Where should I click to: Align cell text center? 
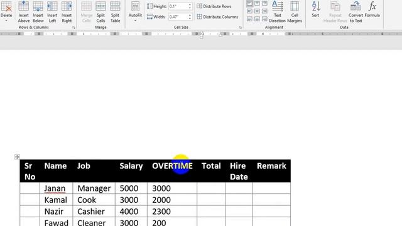coord(257,11)
